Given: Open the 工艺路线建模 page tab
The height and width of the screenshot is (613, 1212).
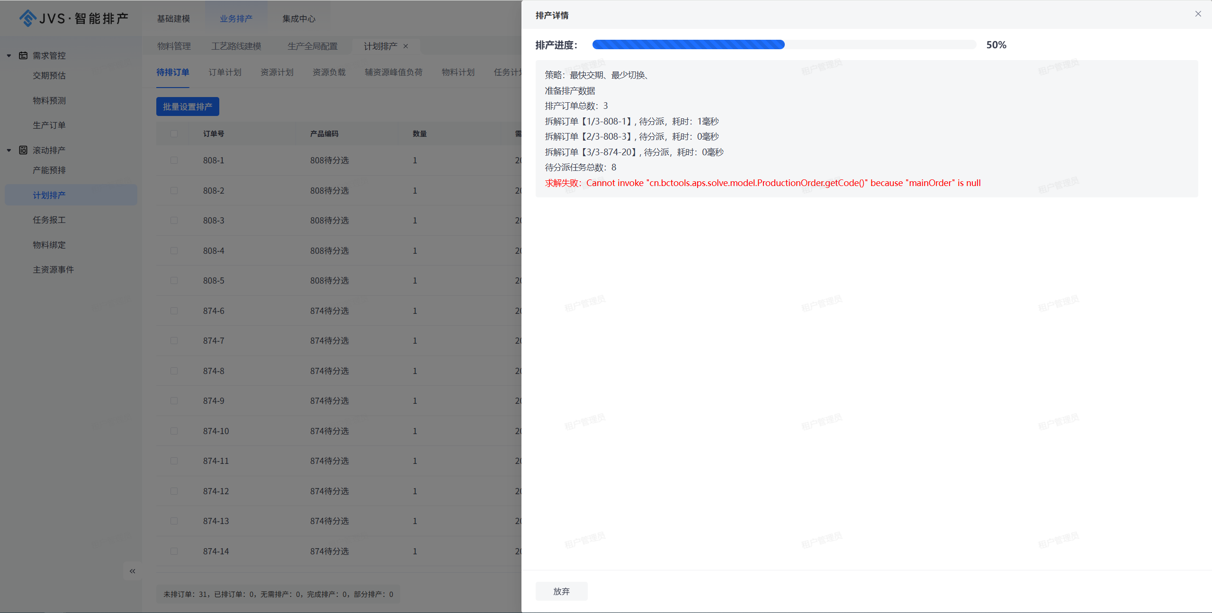Looking at the screenshot, I should coord(236,46).
